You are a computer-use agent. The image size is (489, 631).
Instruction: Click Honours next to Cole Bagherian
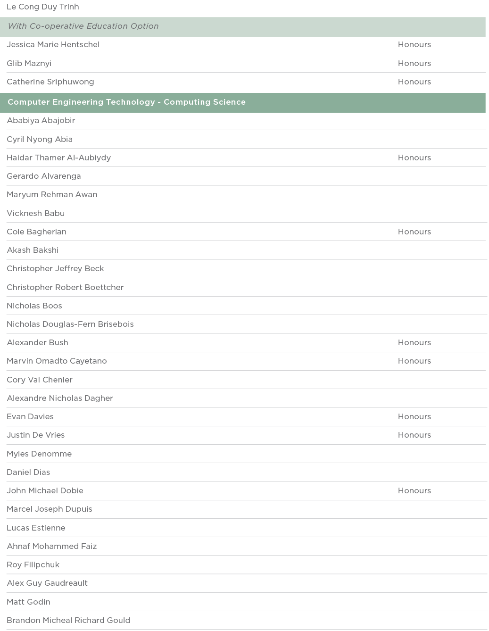[x=414, y=232]
